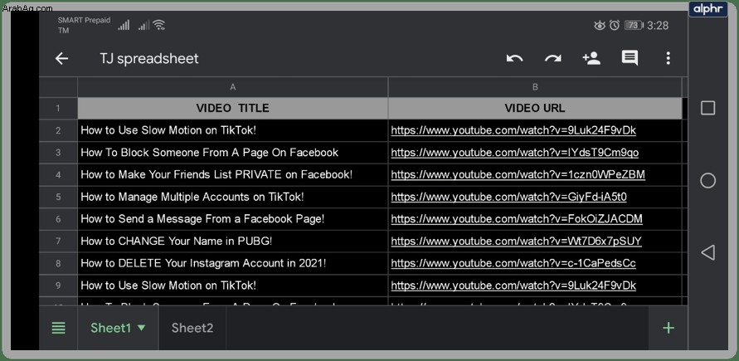This screenshot has width=739, height=361.
Task: Tap the alarm clock status icon
Action: pos(614,26)
